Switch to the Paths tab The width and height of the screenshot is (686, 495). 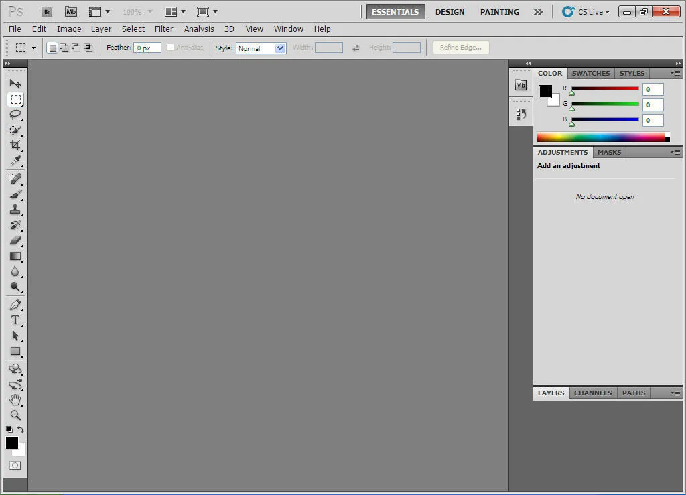pyautogui.click(x=634, y=393)
